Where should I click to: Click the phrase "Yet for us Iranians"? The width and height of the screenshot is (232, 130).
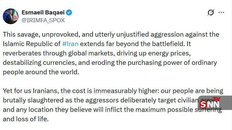coord(31,91)
